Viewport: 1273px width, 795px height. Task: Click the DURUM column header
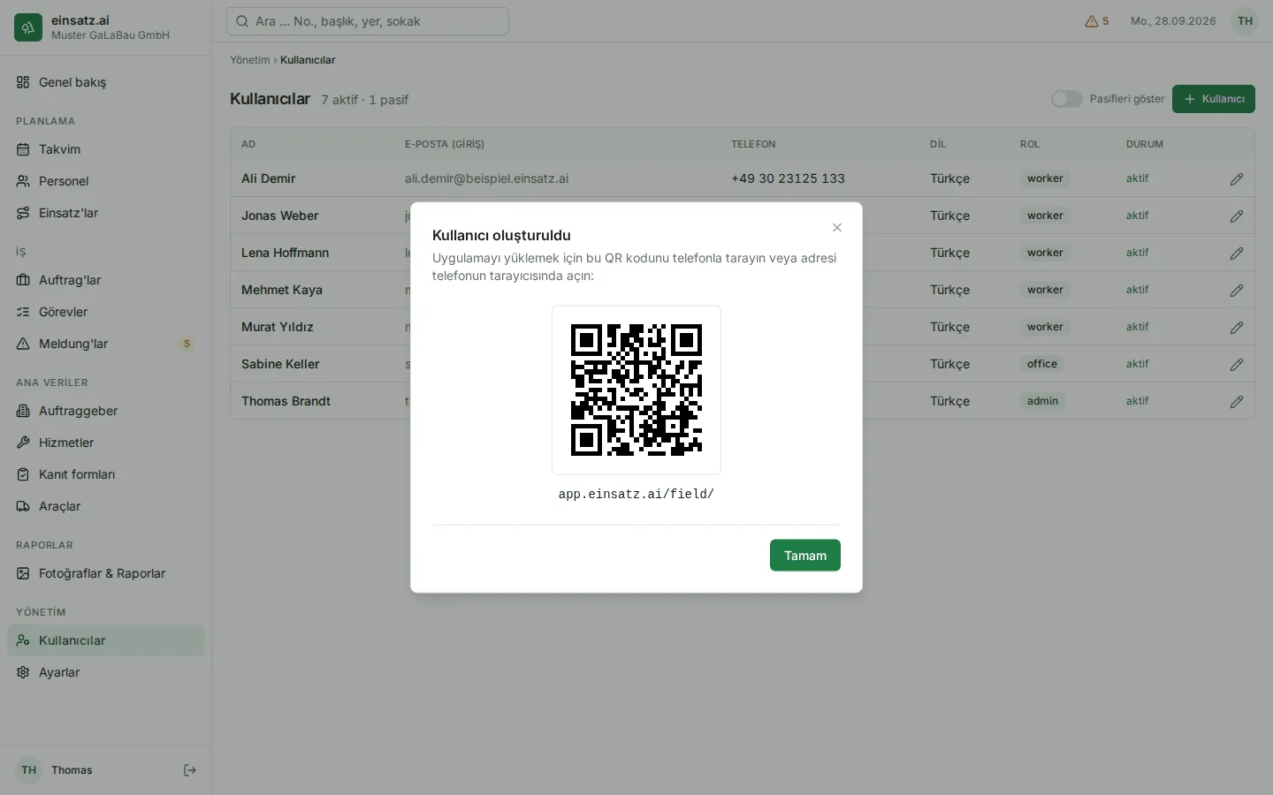point(1145,144)
